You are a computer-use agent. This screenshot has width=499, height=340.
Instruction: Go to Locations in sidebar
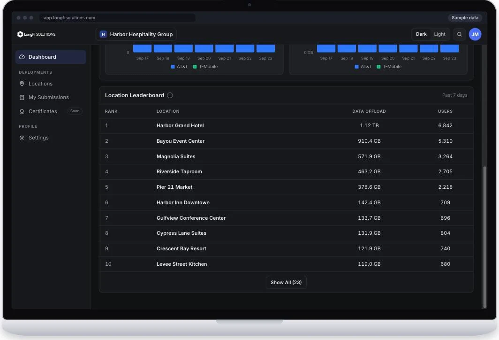(51, 84)
